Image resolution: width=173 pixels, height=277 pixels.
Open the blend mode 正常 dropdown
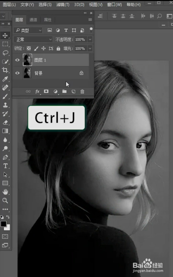tap(33, 39)
